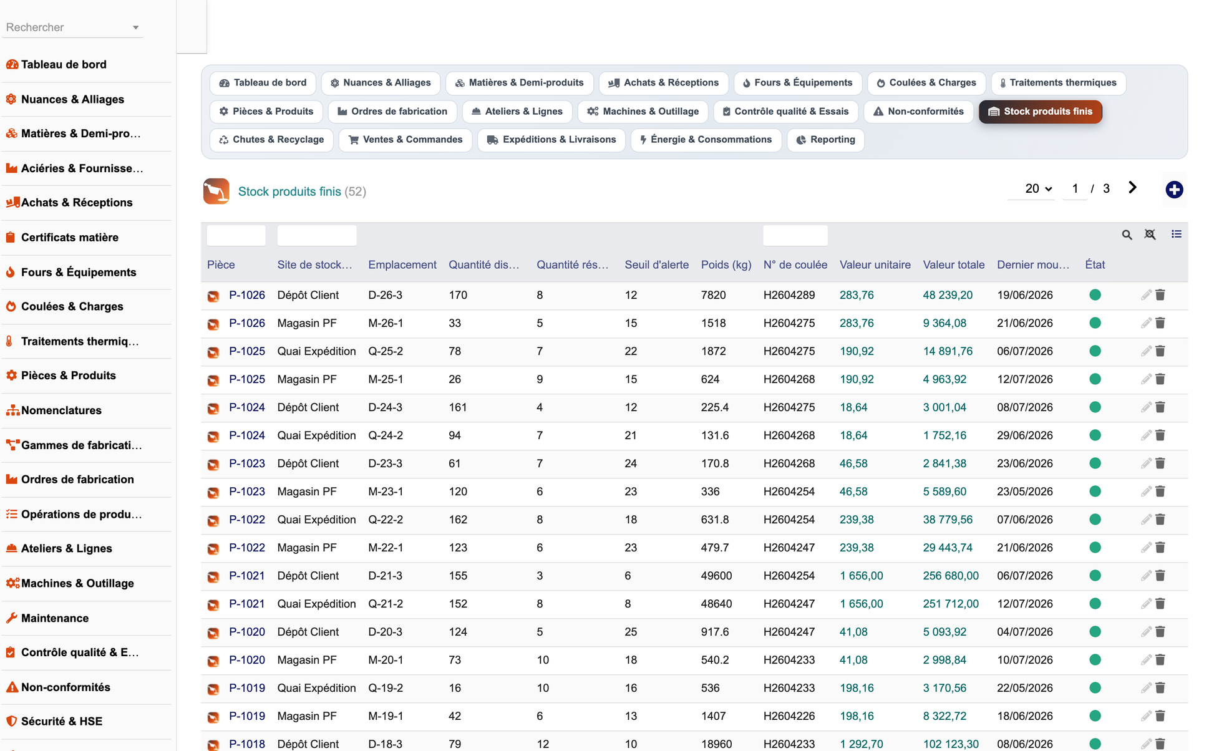The image size is (1214, 751).
Task: Add a new stock record with plus icon
Action: 1174,190
